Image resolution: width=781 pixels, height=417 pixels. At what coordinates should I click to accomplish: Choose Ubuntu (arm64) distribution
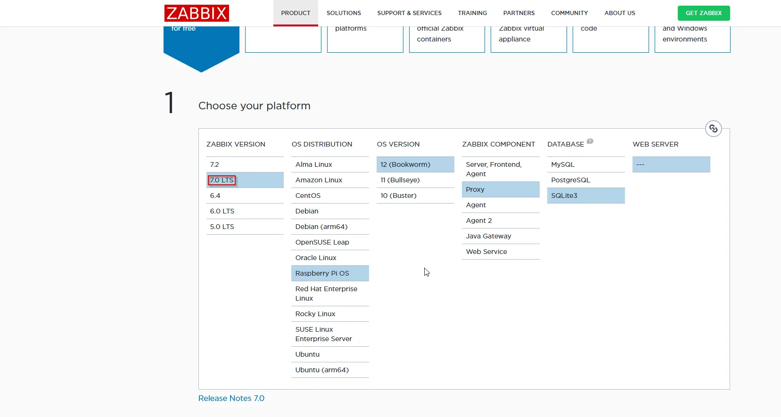pyautogui.click(x=330, y=370)
